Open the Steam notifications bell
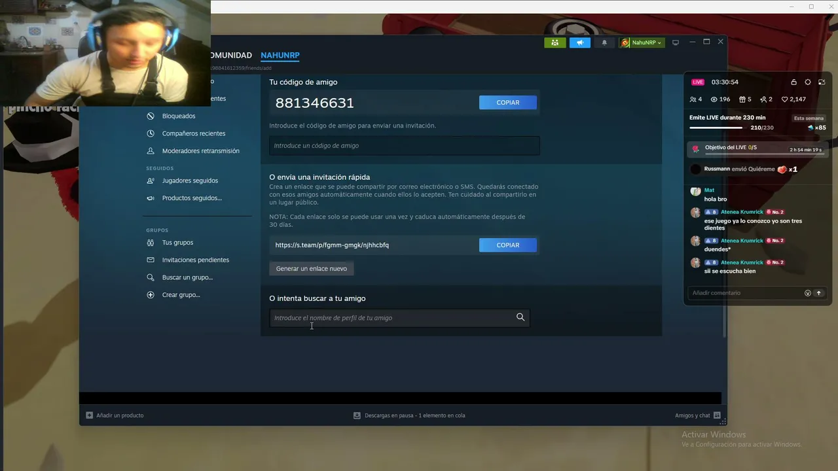The height and width of the screenshot is (471, 838). point(604,43)
